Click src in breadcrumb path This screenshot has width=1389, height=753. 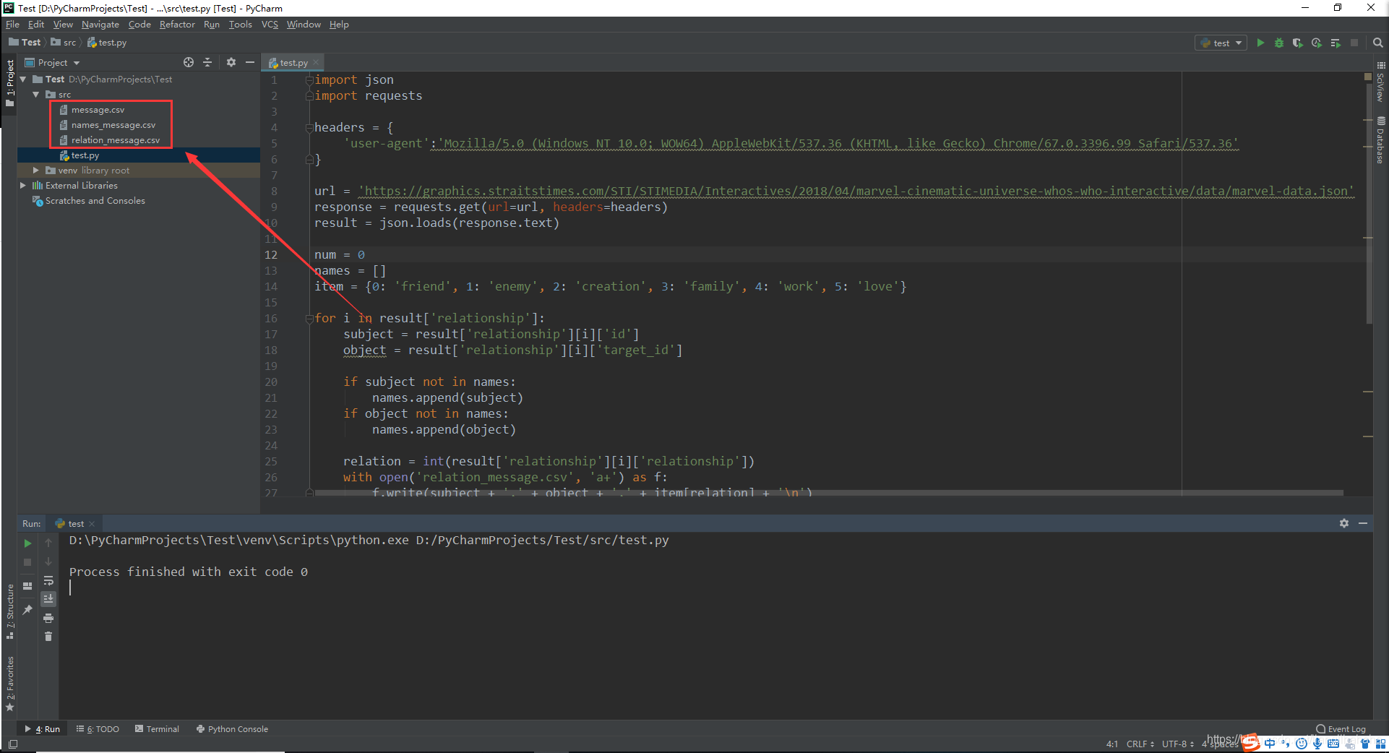click(64, 43)
